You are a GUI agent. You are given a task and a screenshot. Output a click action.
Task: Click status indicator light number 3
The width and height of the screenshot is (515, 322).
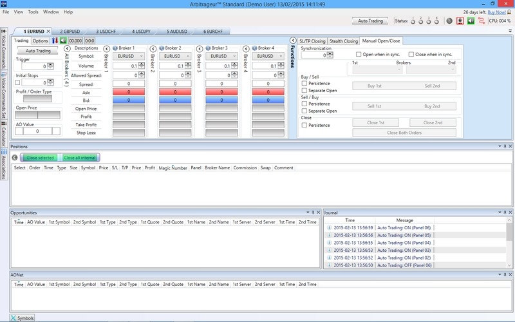[x=429, y=21]
